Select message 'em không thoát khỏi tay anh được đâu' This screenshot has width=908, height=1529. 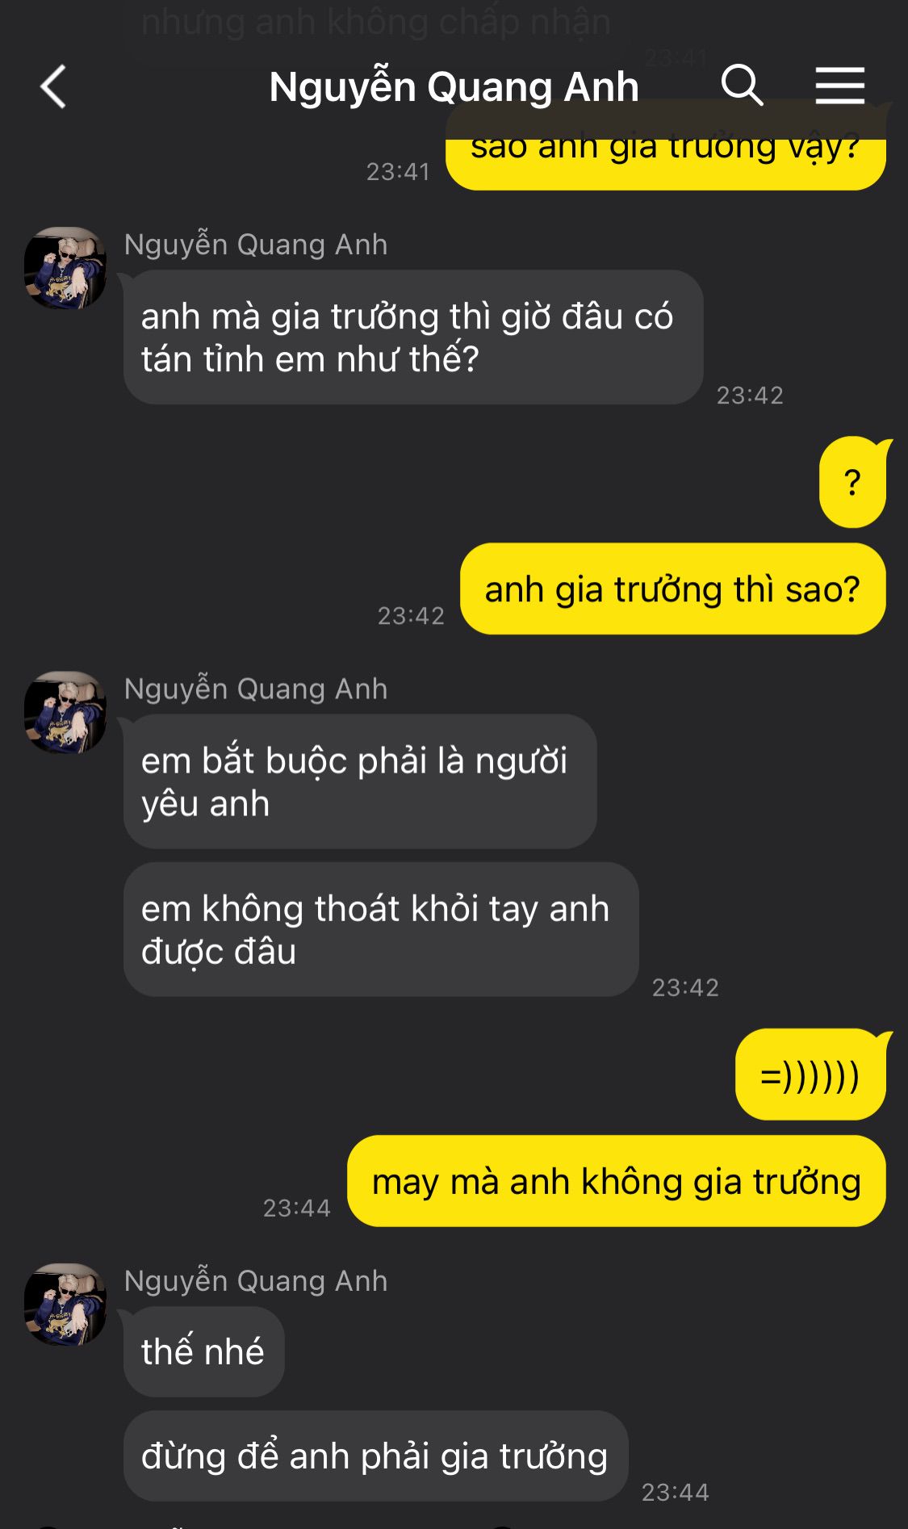[381, 929]
